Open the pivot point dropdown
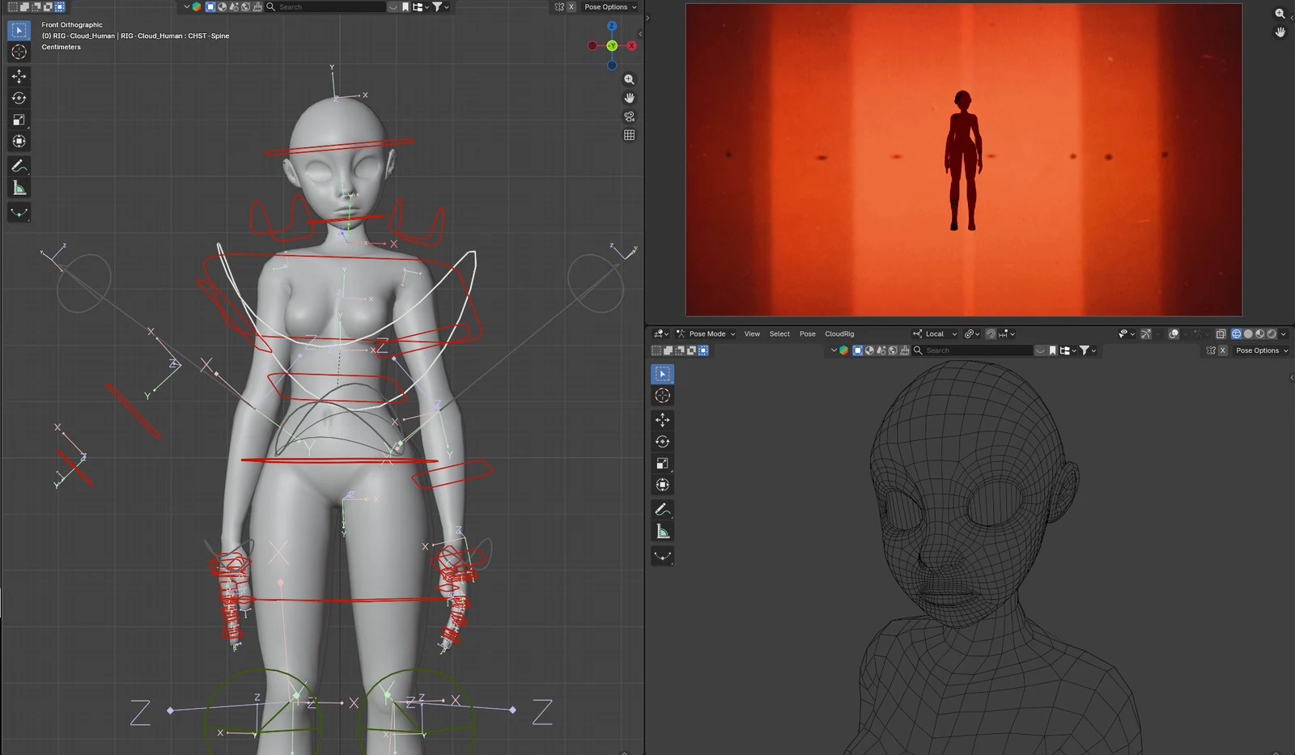Image resolution: width=1295 pixels, height=755 pixels. [971, 333]
